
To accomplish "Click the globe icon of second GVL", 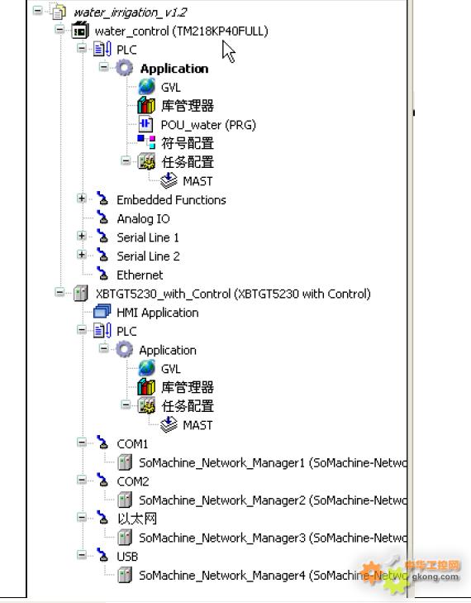I will click(146, 368).
